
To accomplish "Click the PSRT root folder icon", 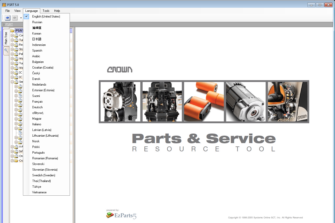I will click(12, 30).
